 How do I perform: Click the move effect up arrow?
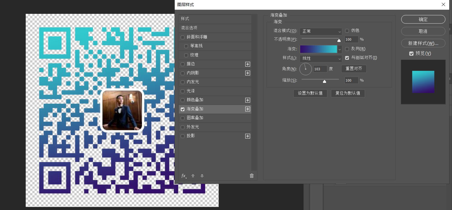[x=193, y=176]
